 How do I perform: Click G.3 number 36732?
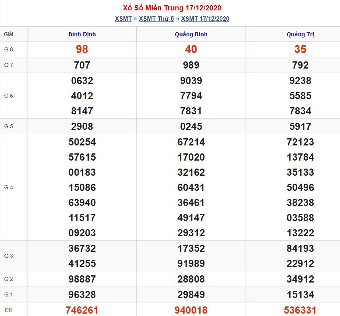click(x=82, y=248)
